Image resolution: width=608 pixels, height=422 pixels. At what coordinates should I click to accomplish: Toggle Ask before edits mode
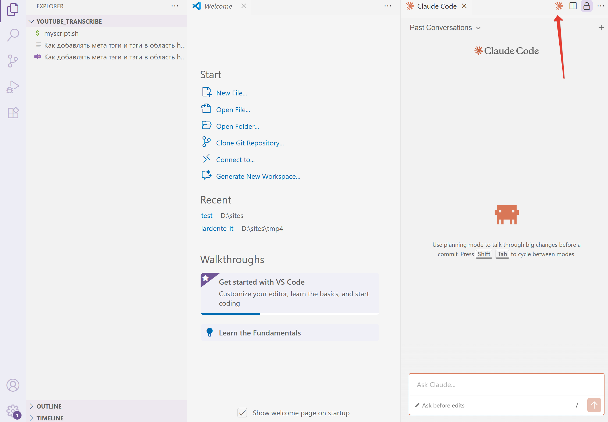coord(440,405)
